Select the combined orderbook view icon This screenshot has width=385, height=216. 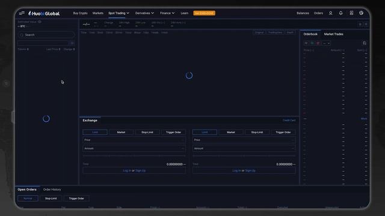coord(306,43)
